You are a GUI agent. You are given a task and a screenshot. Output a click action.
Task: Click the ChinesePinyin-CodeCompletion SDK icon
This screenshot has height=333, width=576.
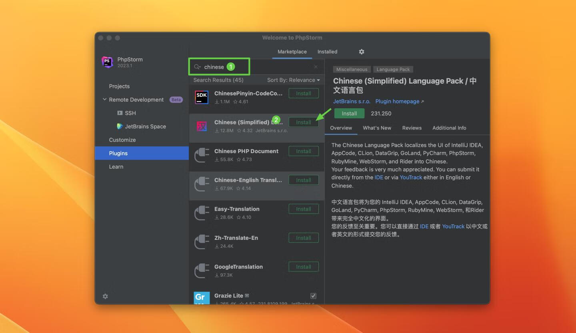(x=202, y=97)
